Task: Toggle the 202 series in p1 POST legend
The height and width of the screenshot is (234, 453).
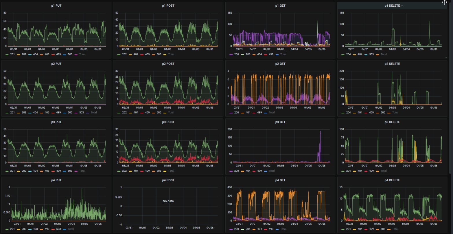Action: coord(124,54)
